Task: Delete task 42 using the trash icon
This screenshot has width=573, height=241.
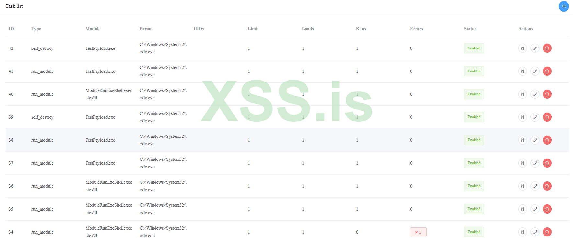Action: click(547, 48)
